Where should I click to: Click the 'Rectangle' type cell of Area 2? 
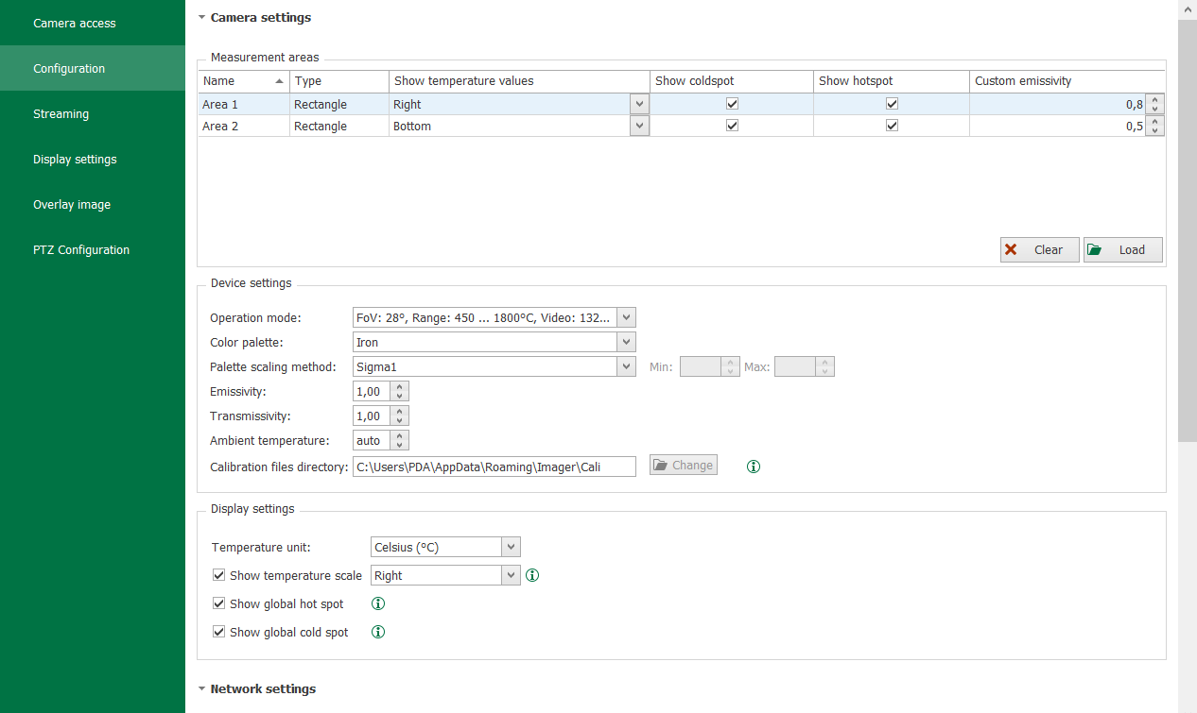click(339, 126)
